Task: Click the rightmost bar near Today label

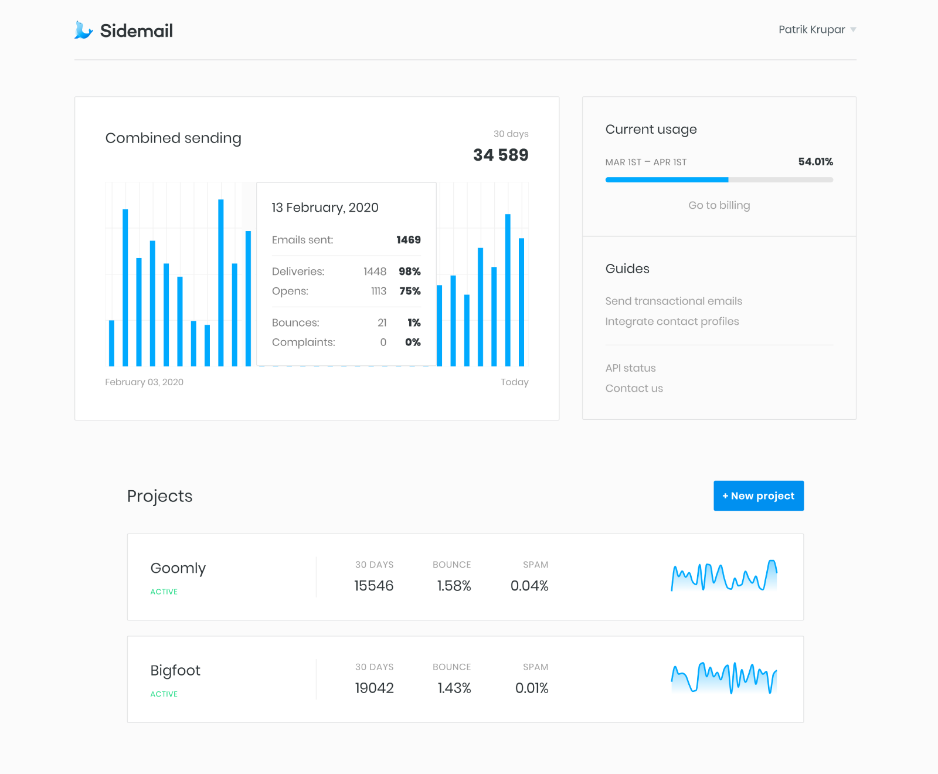Action: (521, 299)
